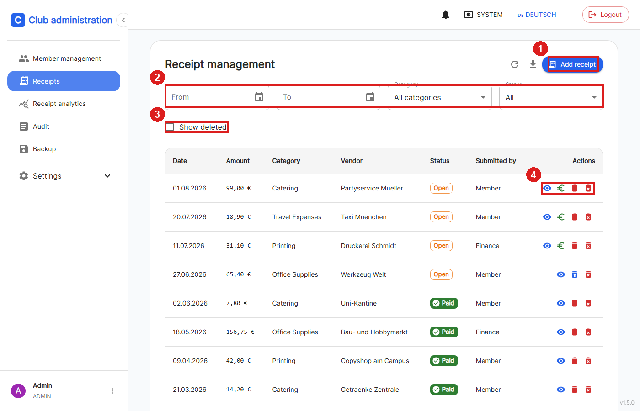The image size is (640, 411).
Task: View the Partyservice Mueller receipt details
Action: [547, 188]
